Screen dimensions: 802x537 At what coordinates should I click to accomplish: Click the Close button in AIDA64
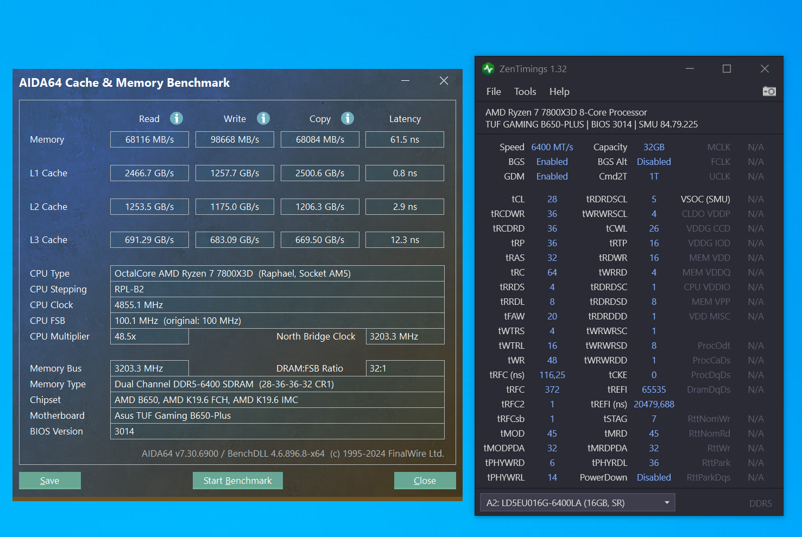[x=425, y=481]
